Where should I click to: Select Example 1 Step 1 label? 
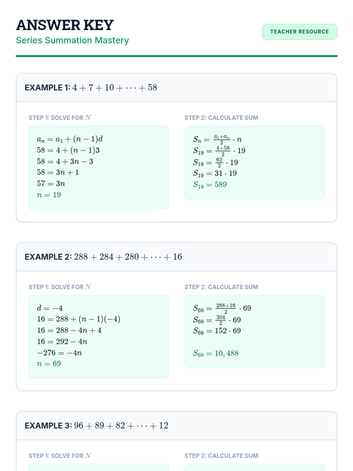point(60,118)
